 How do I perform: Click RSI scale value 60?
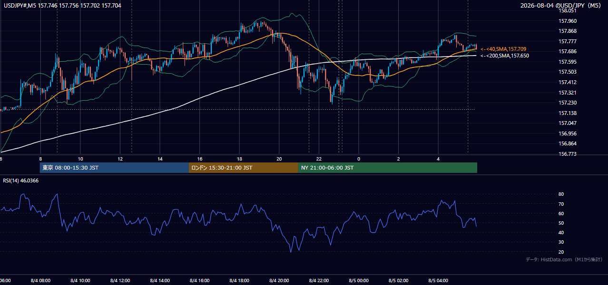(x=561, y=213)
